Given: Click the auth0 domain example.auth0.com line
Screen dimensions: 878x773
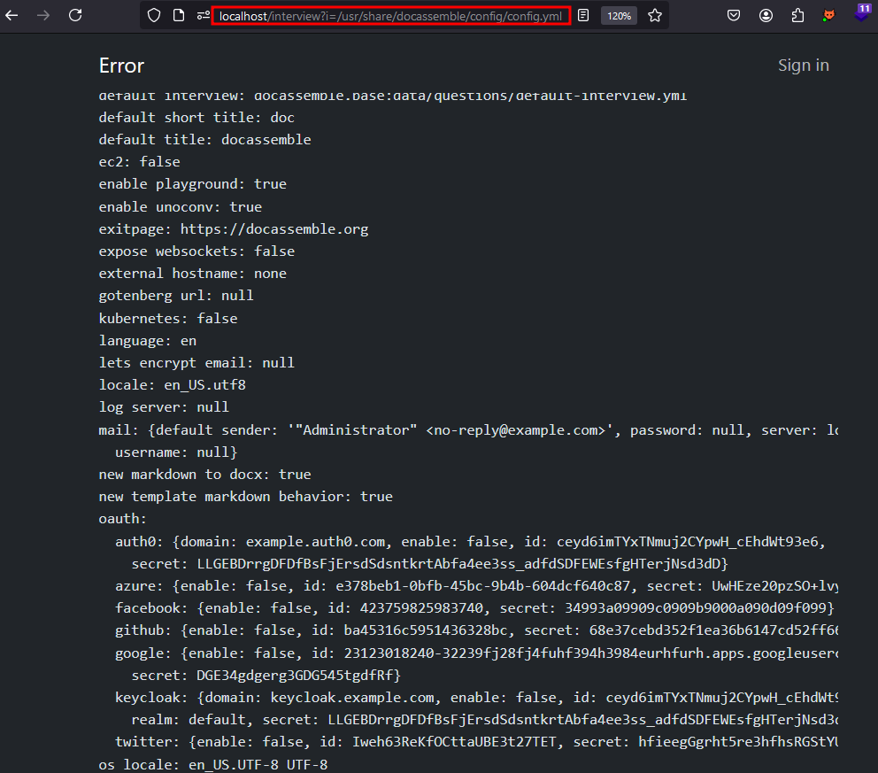Looking at the screenshot, I should (470, 542).
